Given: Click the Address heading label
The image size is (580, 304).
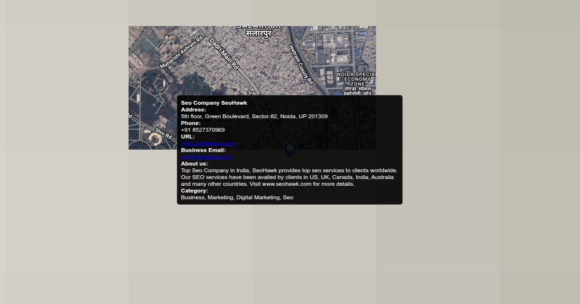Looking at the screenshot, I should (193, 110).
